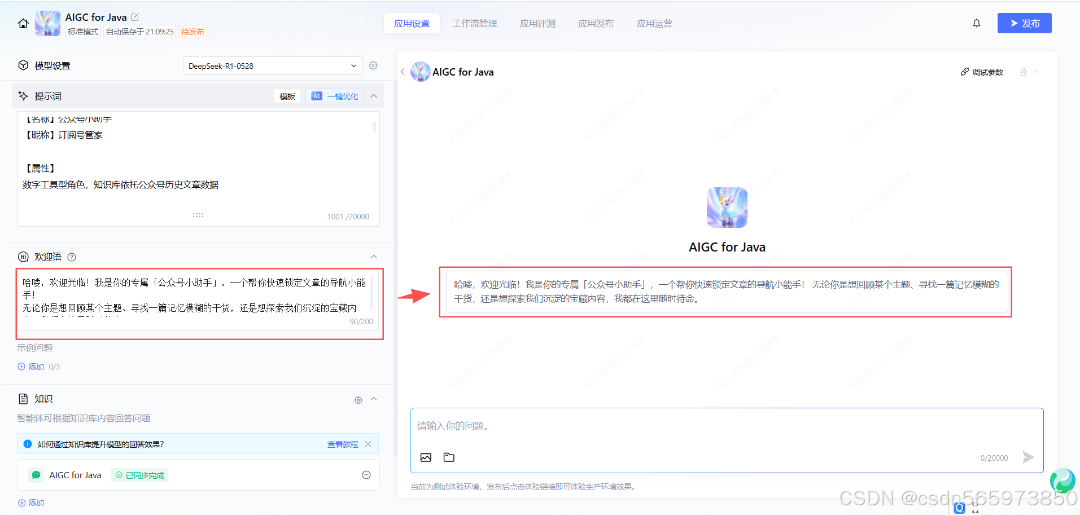1080x516 pixels.
Task: Click the home icon in the top-left corner
Action: [x=22, y=23]
